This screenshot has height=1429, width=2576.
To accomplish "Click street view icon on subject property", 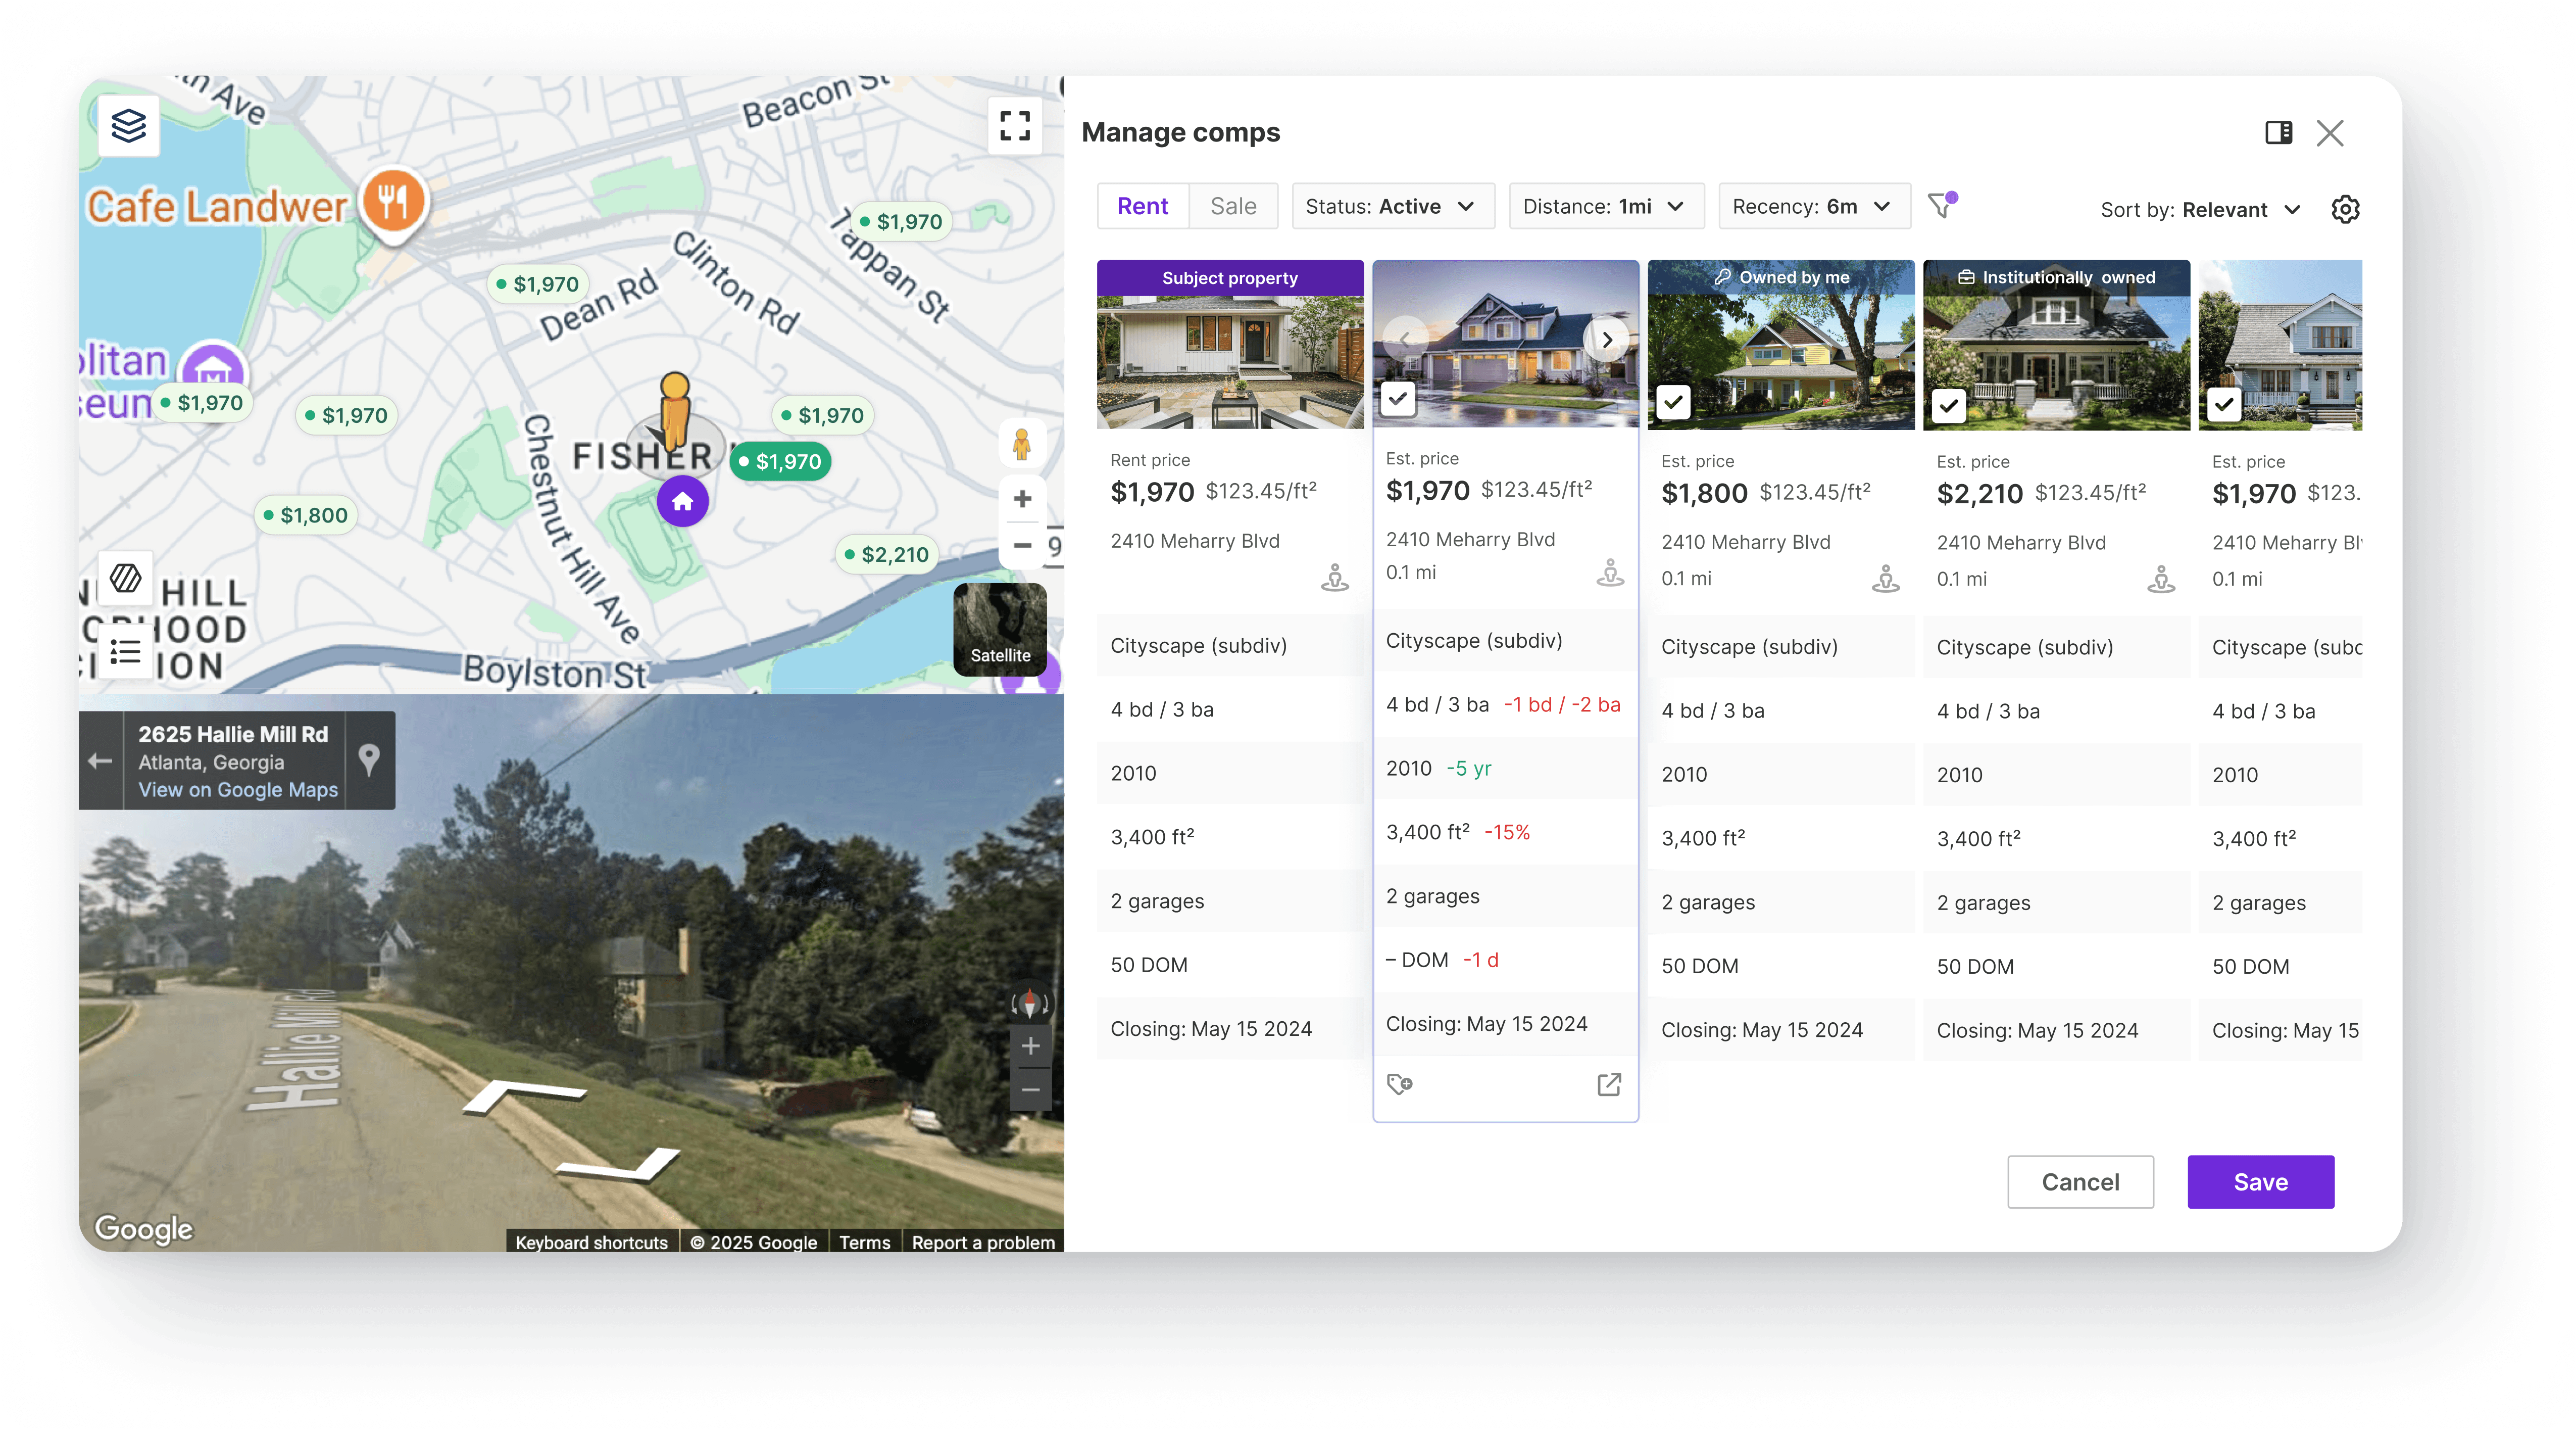I will pos(1334,578).
